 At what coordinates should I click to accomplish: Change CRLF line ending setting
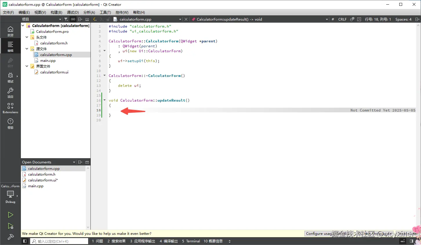click(x=342, y=19)
